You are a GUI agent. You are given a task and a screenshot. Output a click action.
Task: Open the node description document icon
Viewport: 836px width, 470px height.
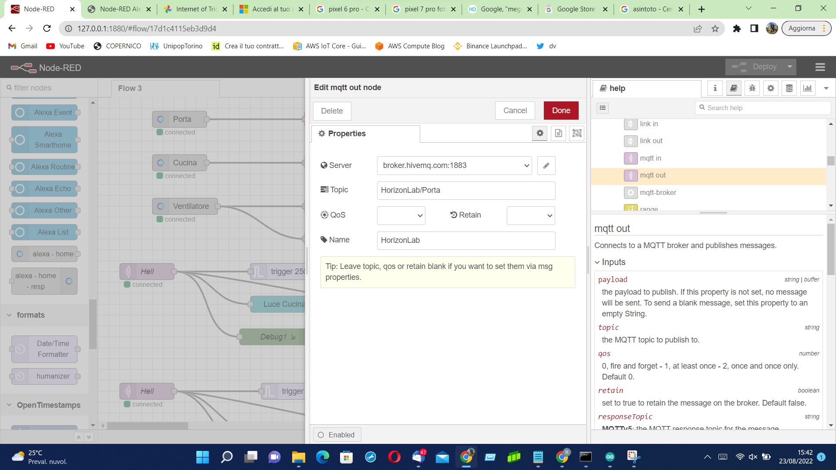tap(559, 133)
